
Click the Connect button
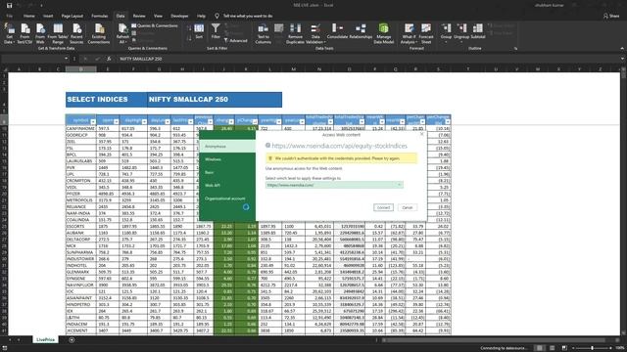[383, 207]
